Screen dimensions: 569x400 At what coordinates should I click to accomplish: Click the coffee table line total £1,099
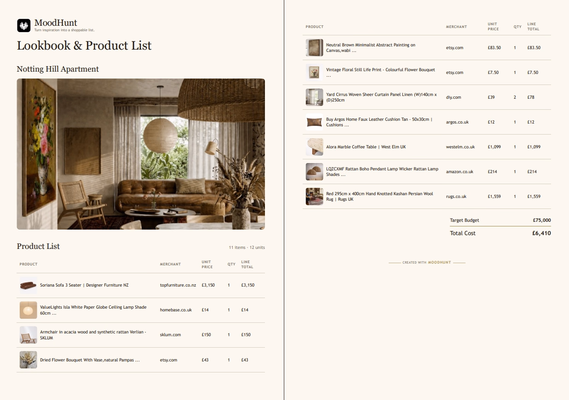[534, 147]
